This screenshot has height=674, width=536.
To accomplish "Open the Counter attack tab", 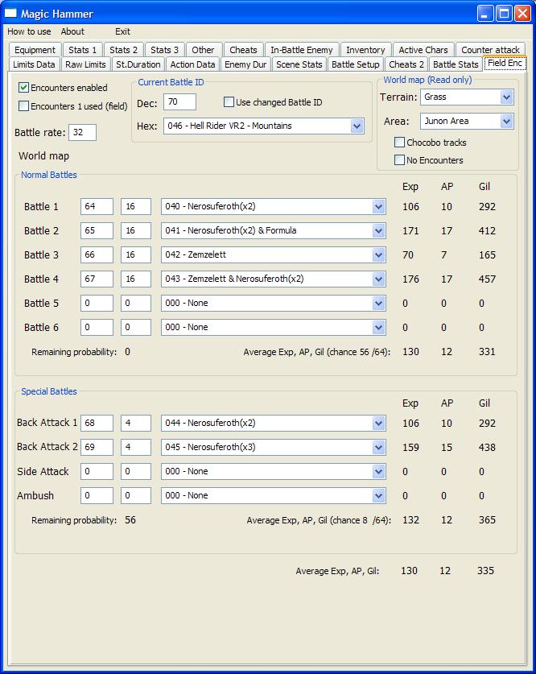I will pyautogui.click(x=490, y=50).
